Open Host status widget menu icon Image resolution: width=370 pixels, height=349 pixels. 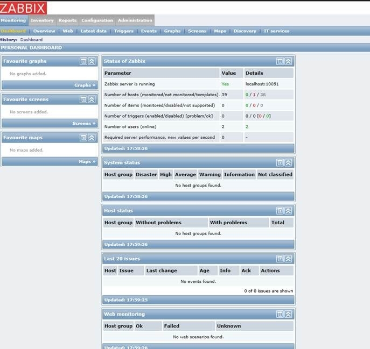(x=280, y=211)
